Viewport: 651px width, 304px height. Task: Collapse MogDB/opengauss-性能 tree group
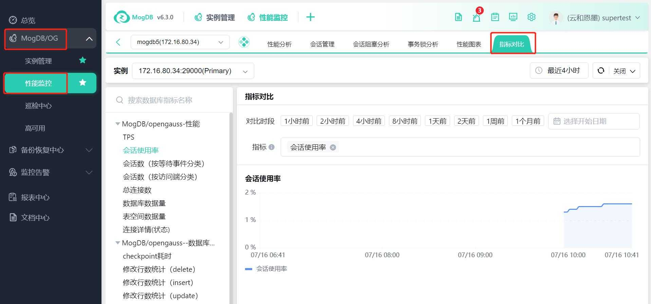coord(118,124)
